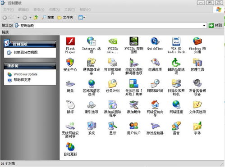Viewport: 225px width, 167px height.
Task: Open 系统 system icon
Action: point(92,126)
